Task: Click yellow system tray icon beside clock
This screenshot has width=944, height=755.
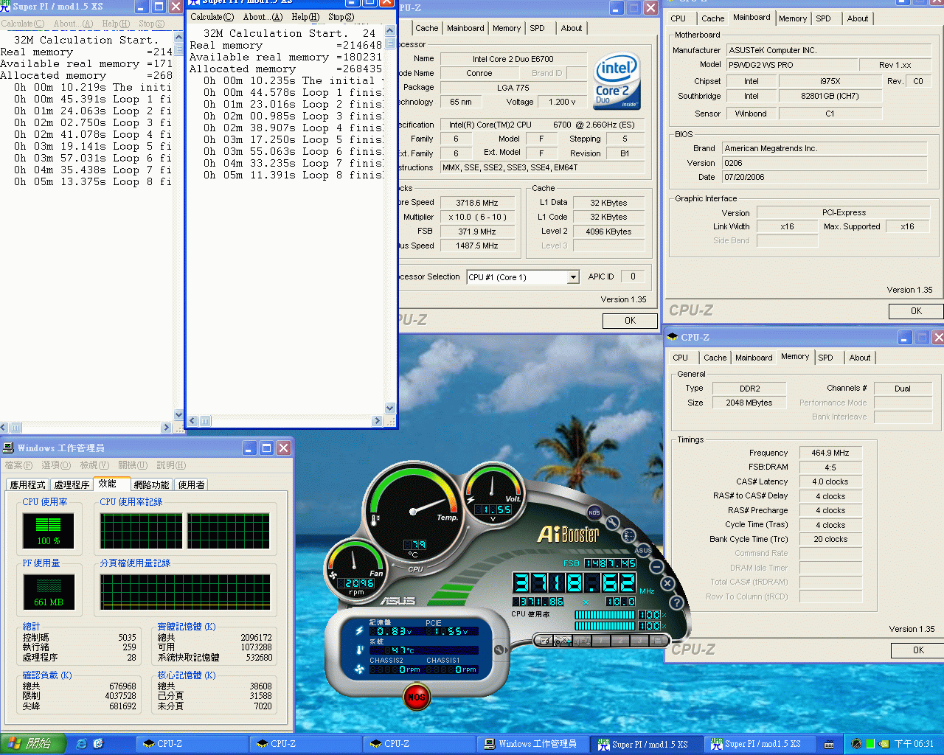Action: tap(884, 744)
